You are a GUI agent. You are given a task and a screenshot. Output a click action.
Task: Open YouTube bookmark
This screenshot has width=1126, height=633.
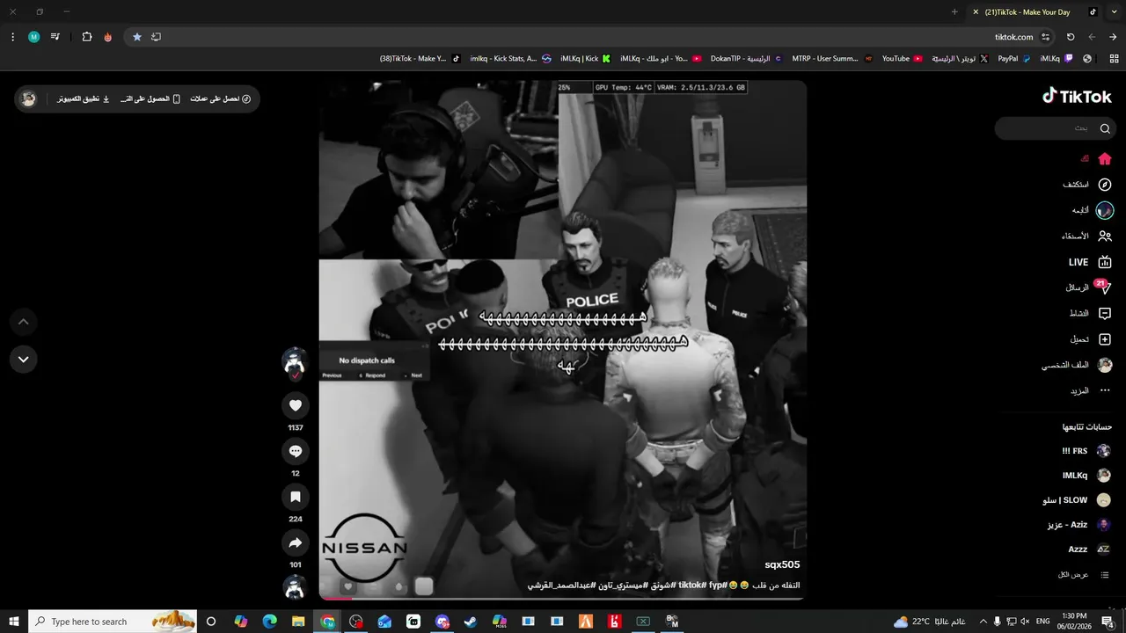[x=902, y=59]
